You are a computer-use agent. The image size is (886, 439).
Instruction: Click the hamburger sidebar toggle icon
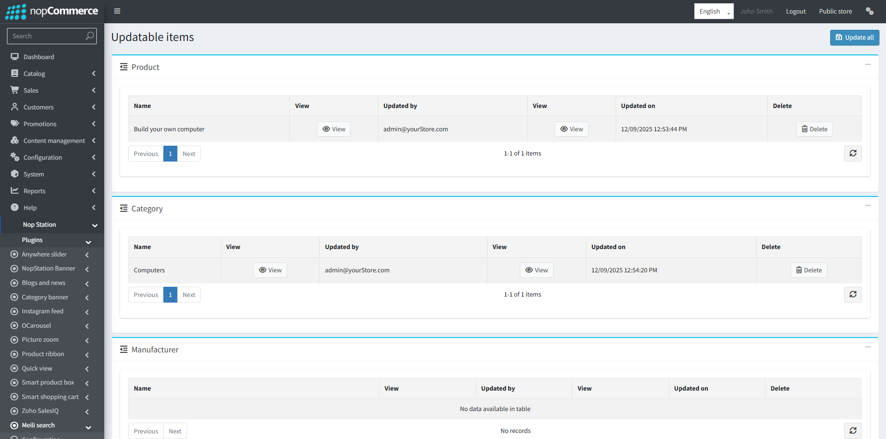[x=117, y=11]
